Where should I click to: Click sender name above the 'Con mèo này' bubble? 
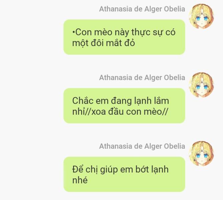point(142,9)
